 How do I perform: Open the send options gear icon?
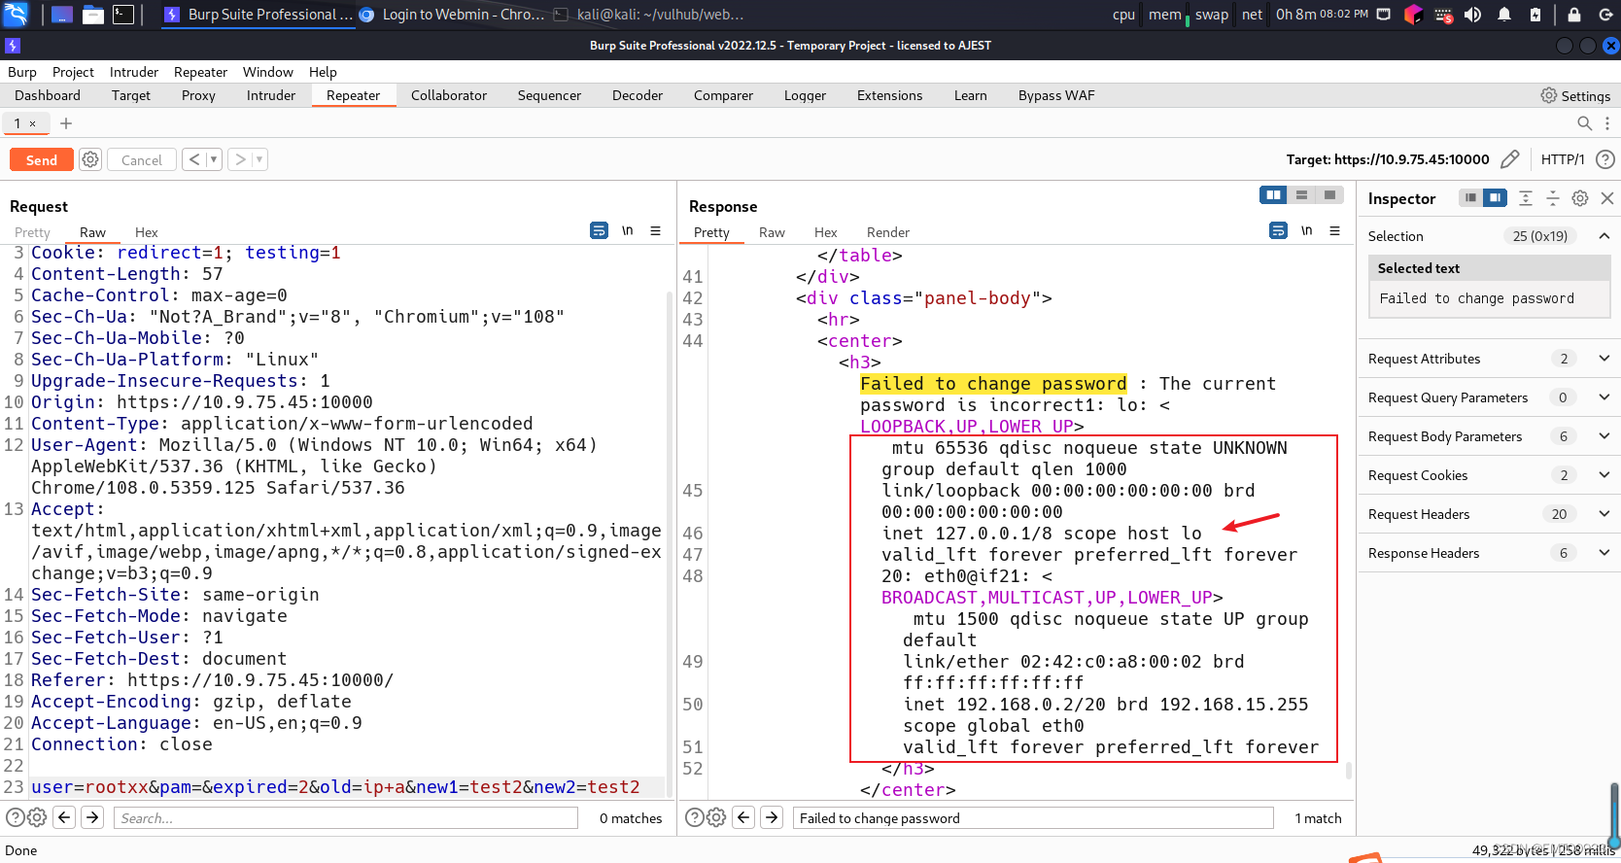(x=90, y=159)
